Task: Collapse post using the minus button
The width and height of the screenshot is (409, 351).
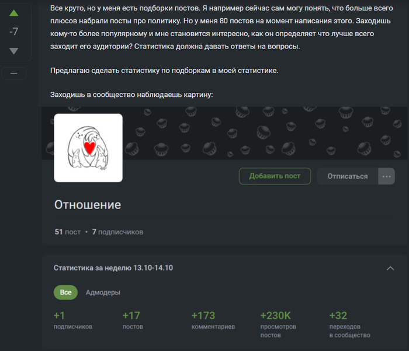Action: point(14,74)
